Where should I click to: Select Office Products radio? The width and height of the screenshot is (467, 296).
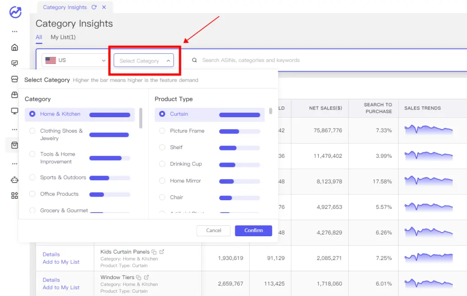pyautogui.click(x=32, y=194)
